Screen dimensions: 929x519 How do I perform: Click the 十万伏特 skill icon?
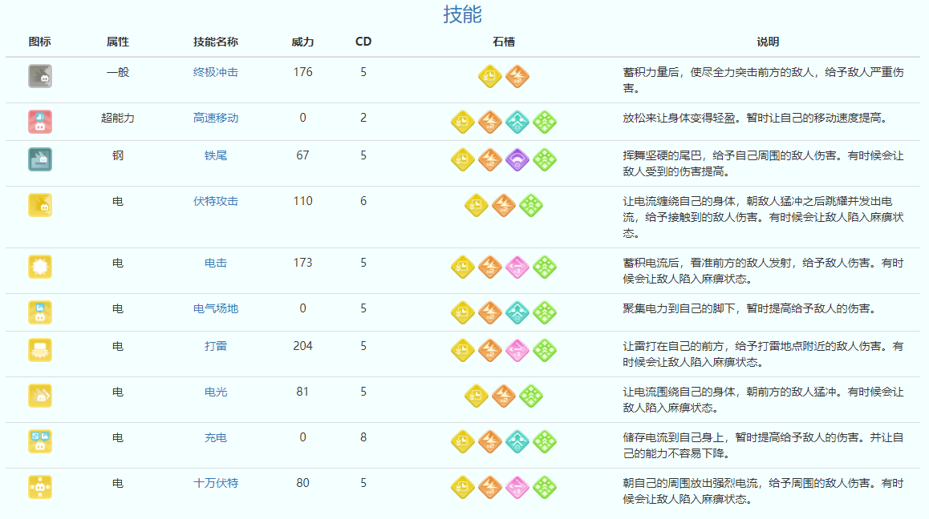point(39,487)
